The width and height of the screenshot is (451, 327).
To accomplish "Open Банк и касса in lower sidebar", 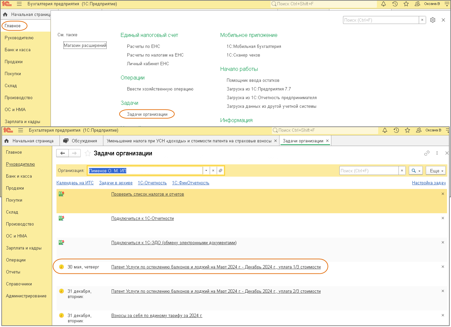I will (x=19, y=176).
